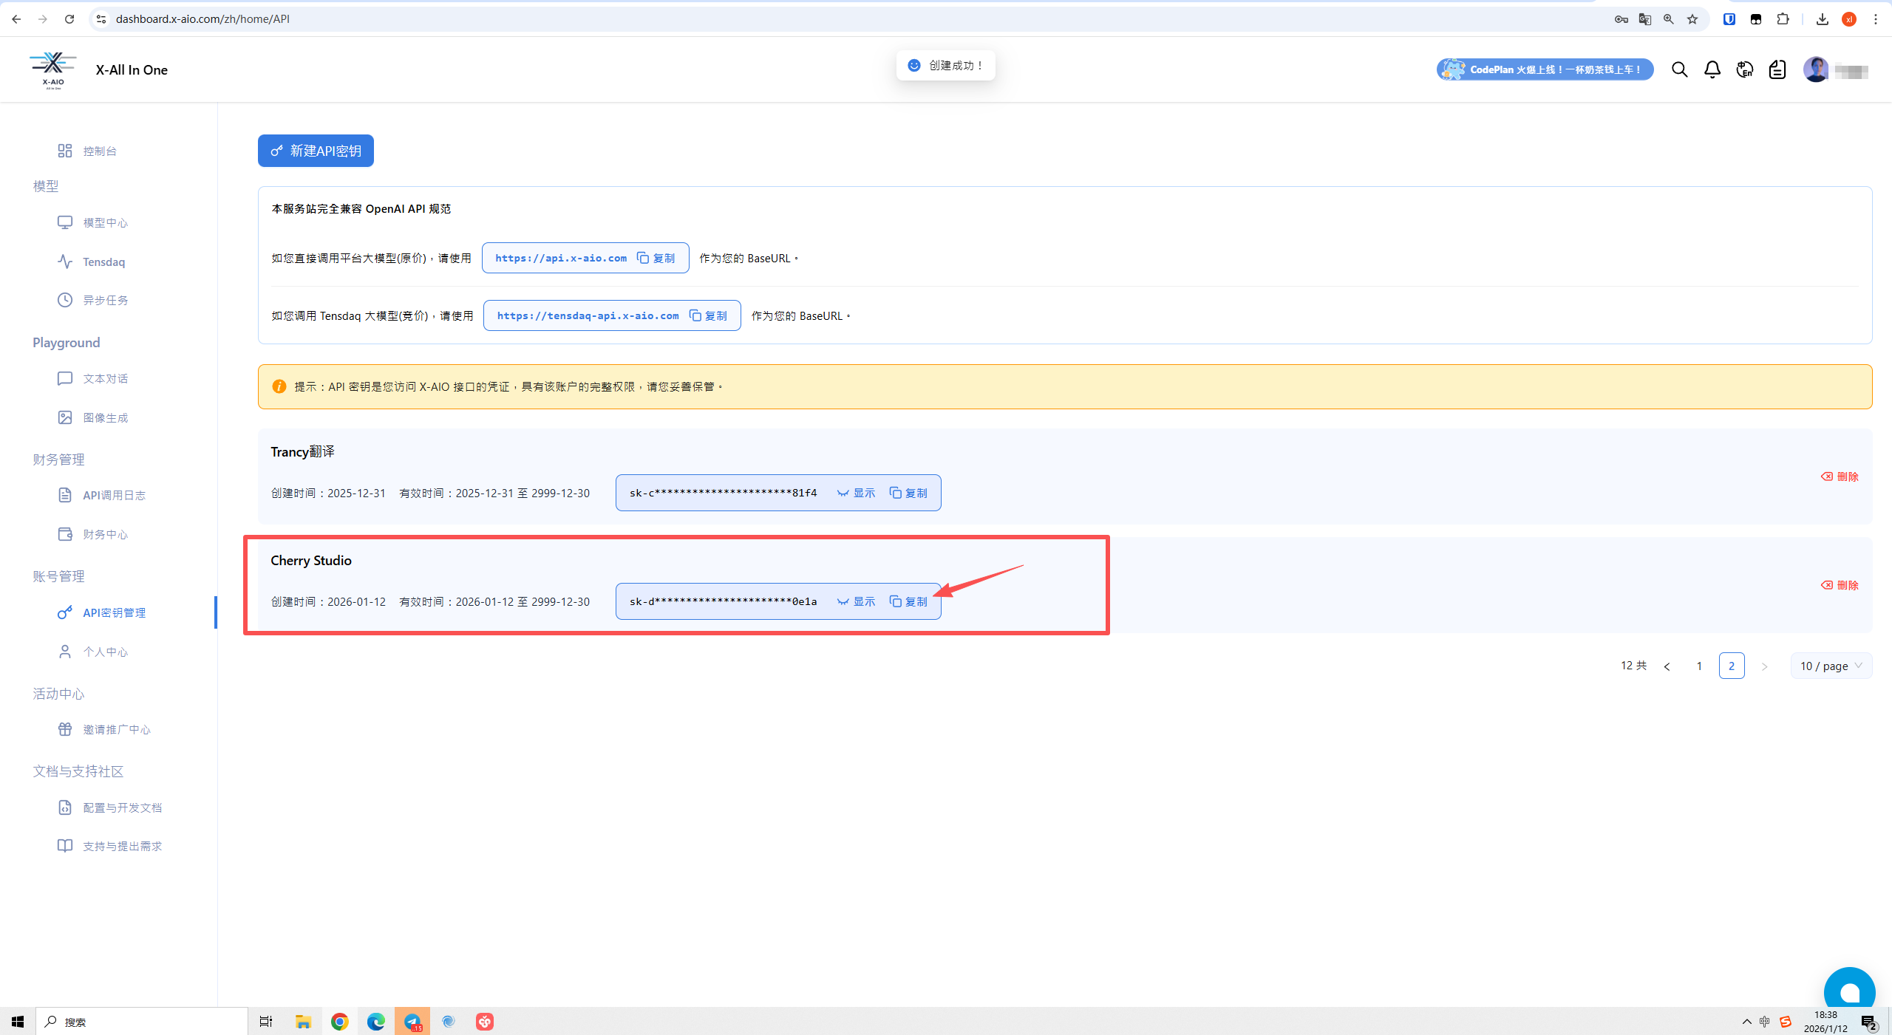
Task: Open the user avatar account menu
Action: [x=1816, y=69]
